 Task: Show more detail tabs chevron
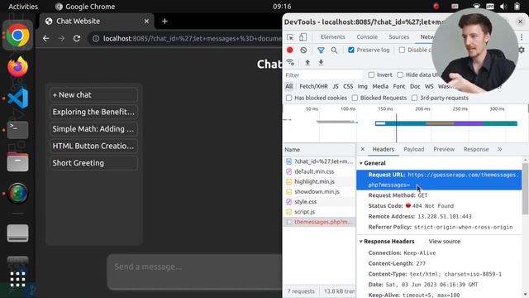tap(499, 149)
